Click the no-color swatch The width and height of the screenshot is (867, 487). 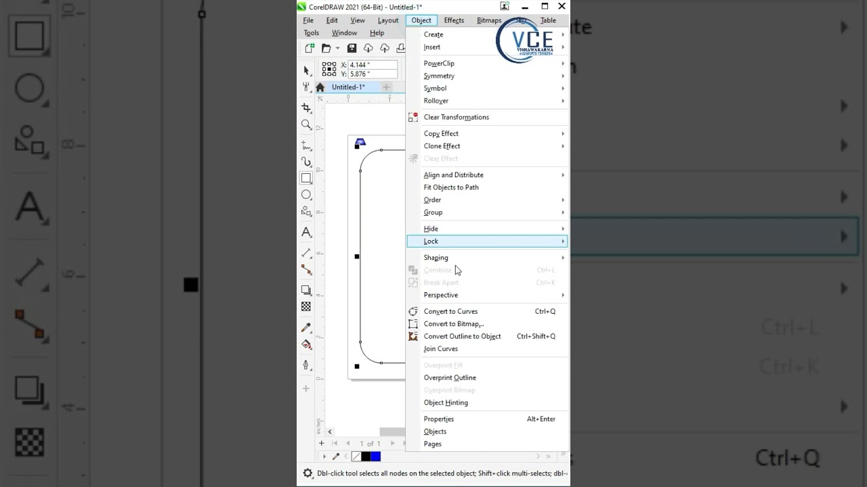pos(356,457)
